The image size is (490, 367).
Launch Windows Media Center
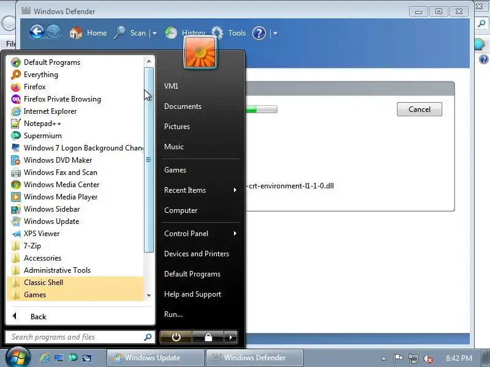[75, 185]
